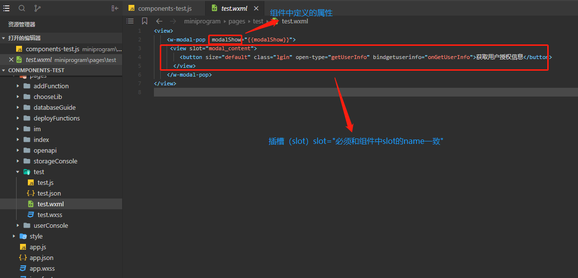Click the closing </w-modal-pop> tag on line 6
The height and width of the screenshot is (278, 578).
click(190, 75)
